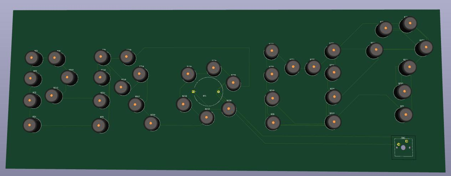Click the BT1 battery footprint center
Image resolution: width=451 pixels, height=176 pixels.
pos(208,92)
